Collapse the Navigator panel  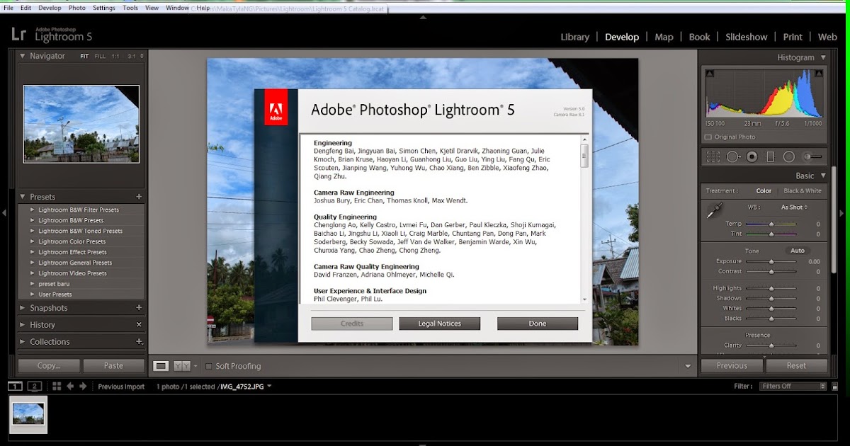pos(22,56)
